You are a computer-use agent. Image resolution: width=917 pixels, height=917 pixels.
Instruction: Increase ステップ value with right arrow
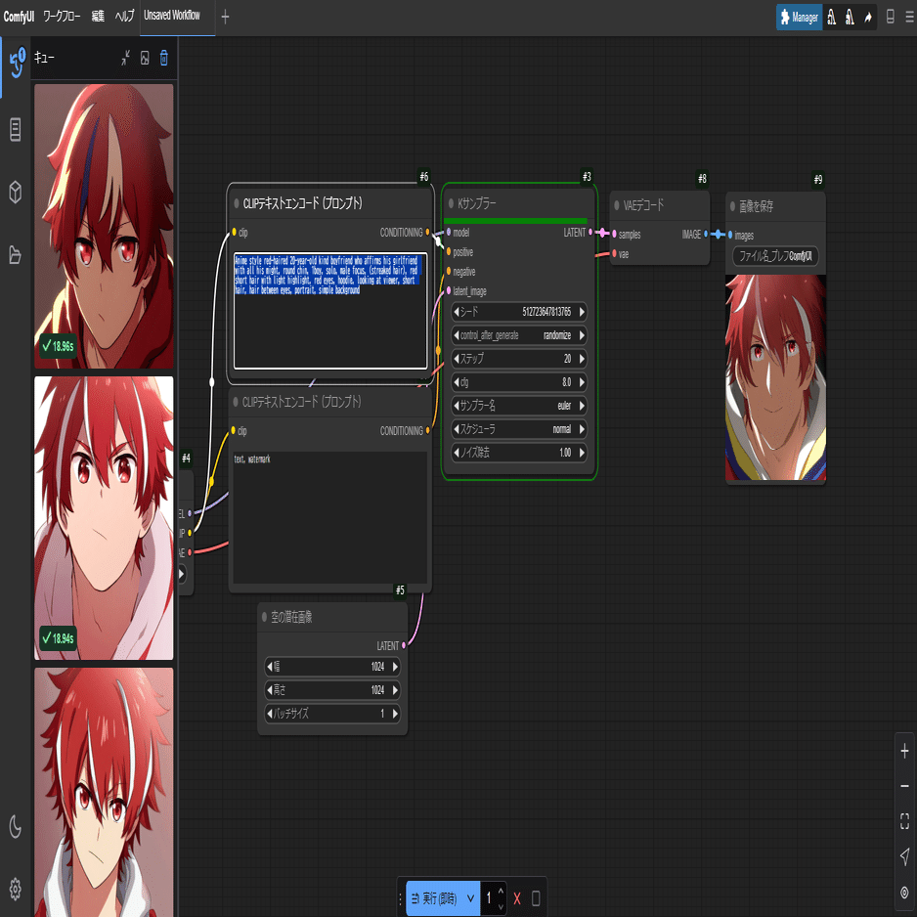[582, 359]
